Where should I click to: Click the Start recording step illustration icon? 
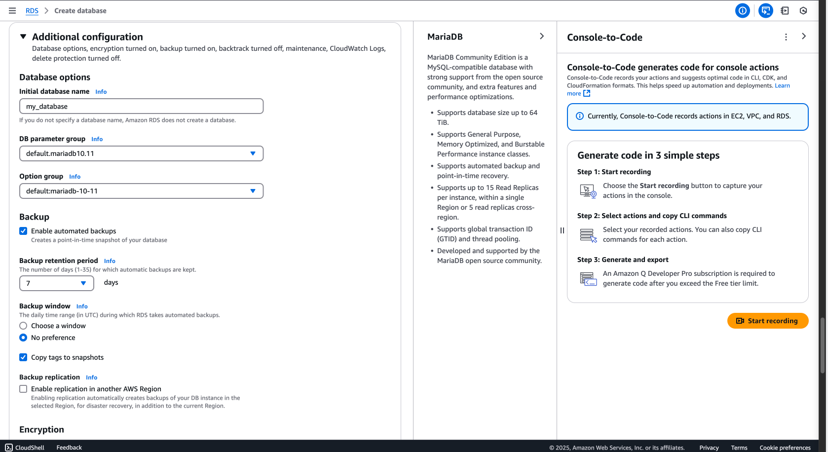point(588,191)
